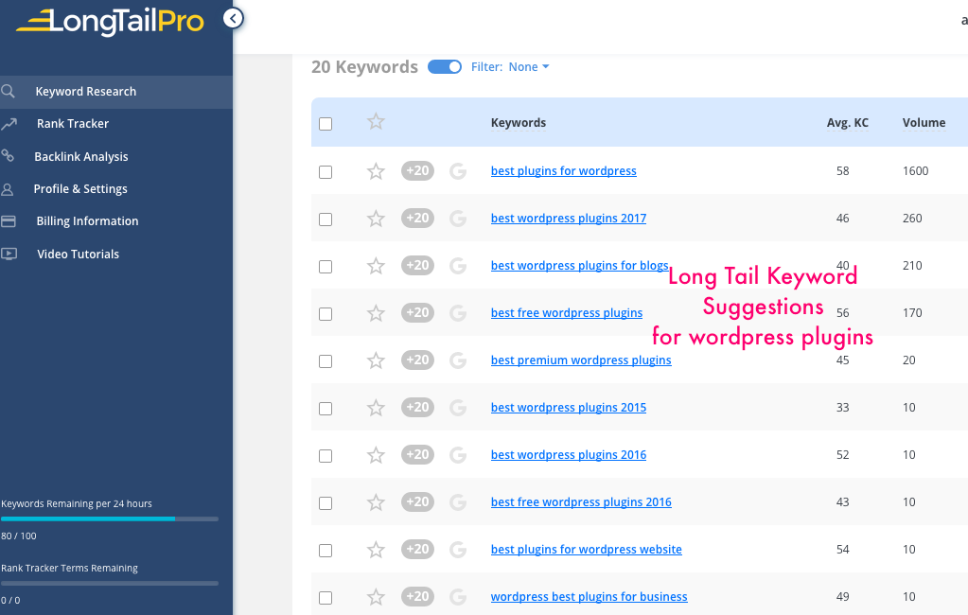968x615 pixels.
Task: Sort by the Avg. KC column header
Action: (x=848, y=123)
